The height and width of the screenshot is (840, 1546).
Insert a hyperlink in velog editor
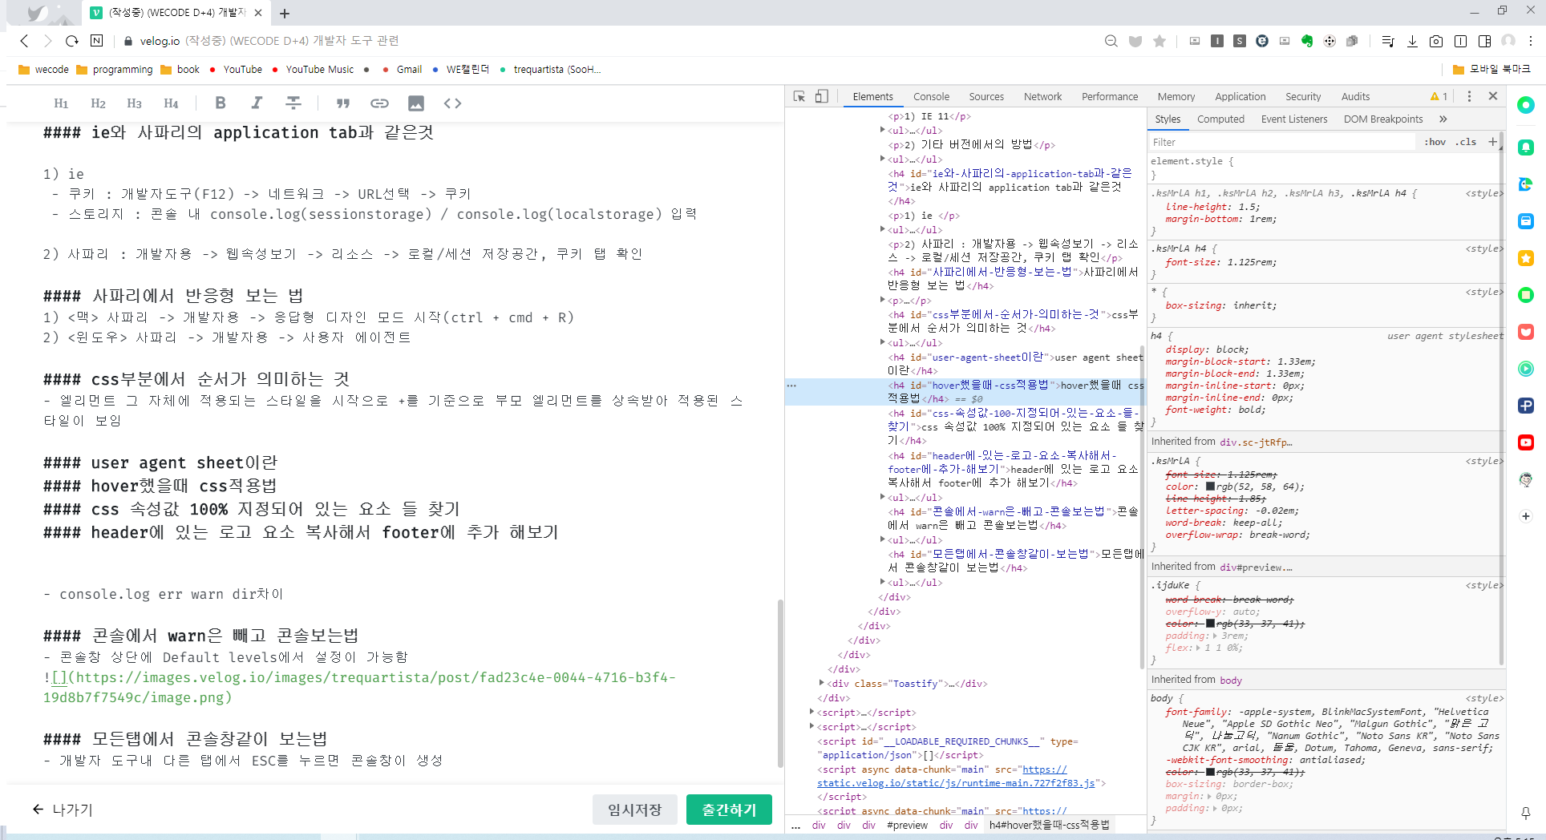[379, 103]
